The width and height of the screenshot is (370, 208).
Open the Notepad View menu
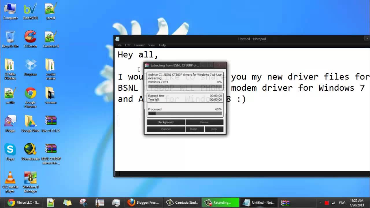pos(152,45)
